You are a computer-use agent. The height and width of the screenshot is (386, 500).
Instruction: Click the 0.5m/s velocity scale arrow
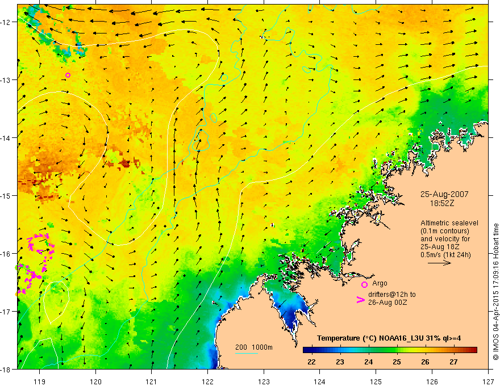click(439, 263)
